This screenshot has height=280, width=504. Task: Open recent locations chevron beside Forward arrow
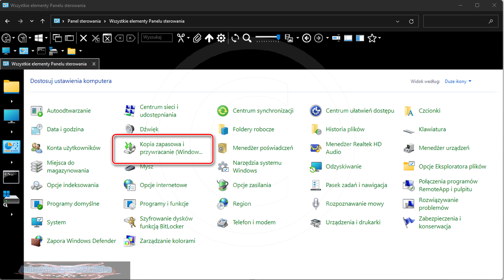point(31,21)
